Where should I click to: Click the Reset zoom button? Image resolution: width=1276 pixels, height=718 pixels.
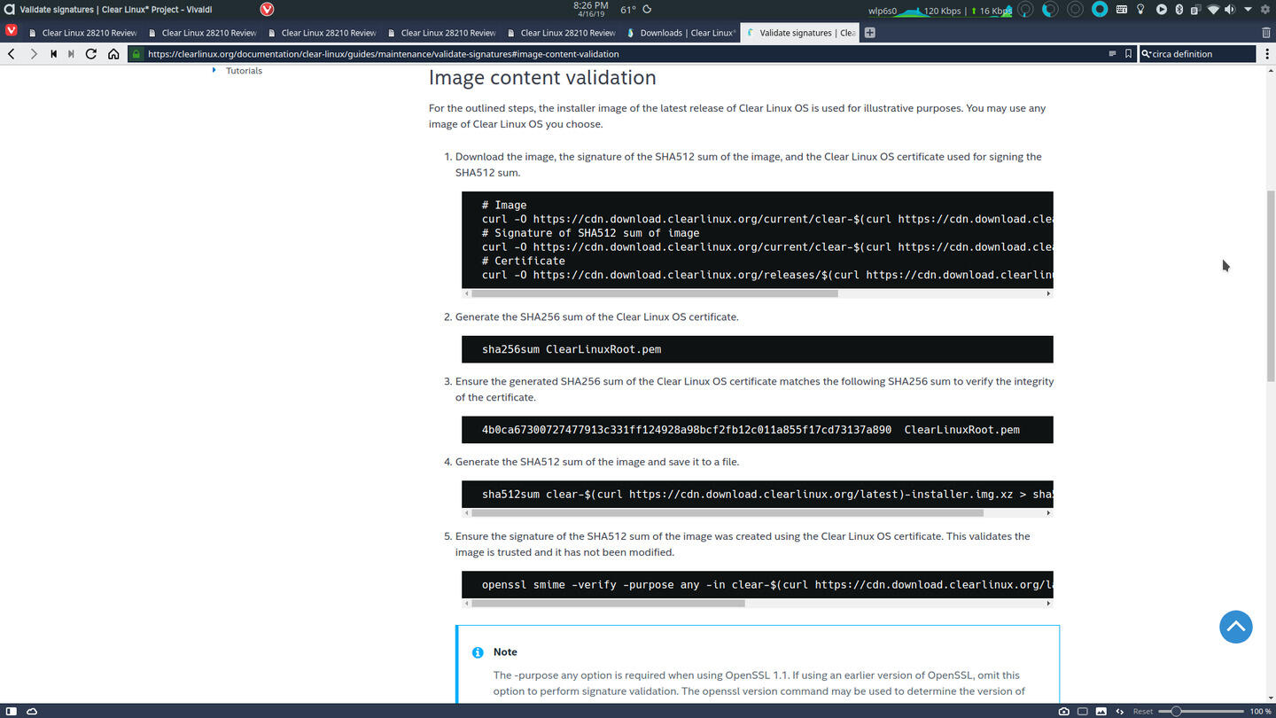point(1143,711)
